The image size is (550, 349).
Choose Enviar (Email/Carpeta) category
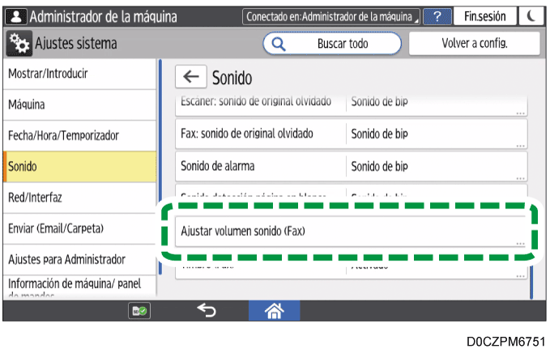[78, 228]
